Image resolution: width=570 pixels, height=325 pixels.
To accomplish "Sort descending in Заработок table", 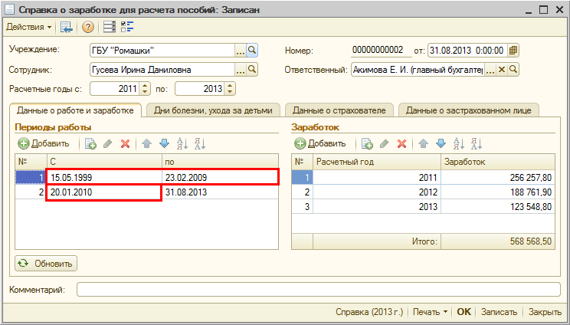I will pyautogui.click(x=477, y=144).
